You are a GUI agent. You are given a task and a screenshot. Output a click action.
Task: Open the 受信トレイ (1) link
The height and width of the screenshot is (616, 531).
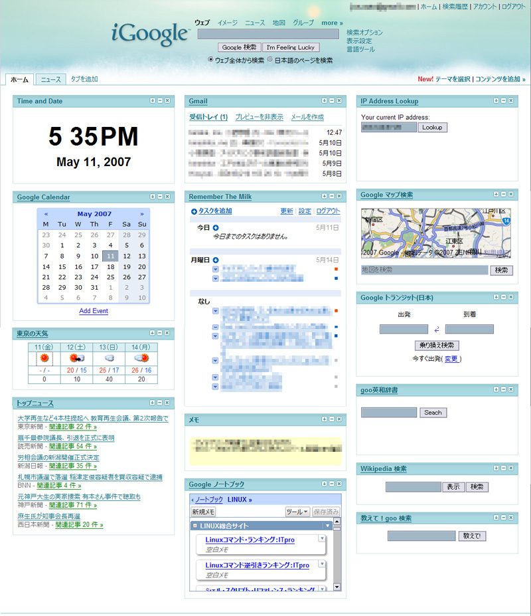point(208,117)
